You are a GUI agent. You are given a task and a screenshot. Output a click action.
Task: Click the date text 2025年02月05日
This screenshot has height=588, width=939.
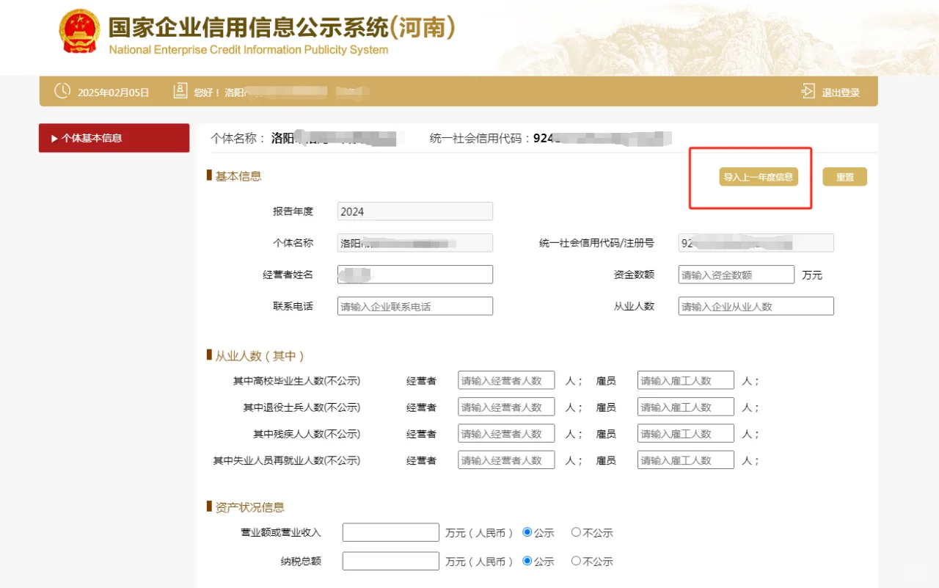coord(113,92)
